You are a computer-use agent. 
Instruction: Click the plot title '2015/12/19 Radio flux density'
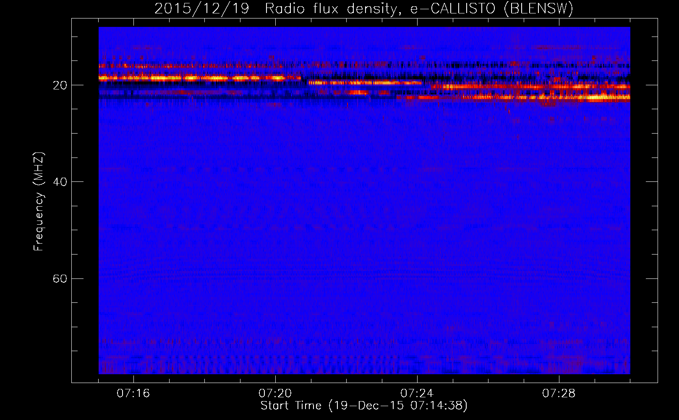coord(364,8)
